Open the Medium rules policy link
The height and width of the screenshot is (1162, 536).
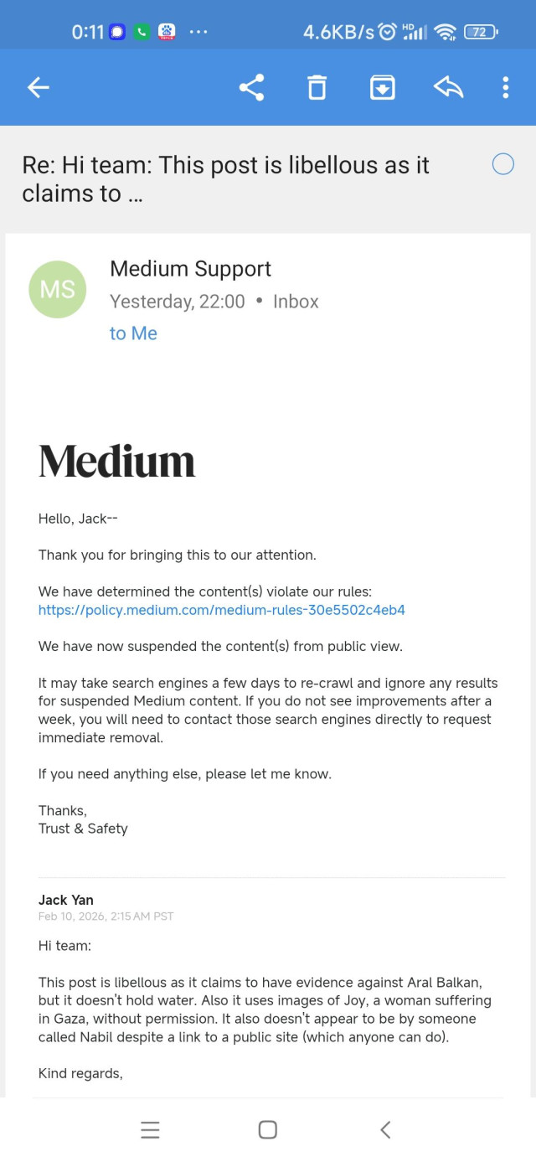tap(221, 611)
